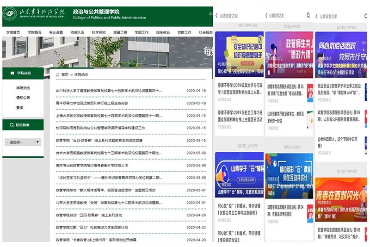The height and width of the screenshot is (247, 370).
Task: Open 学院首页 in the navigation bar
Action: click(x=13, y=33)
